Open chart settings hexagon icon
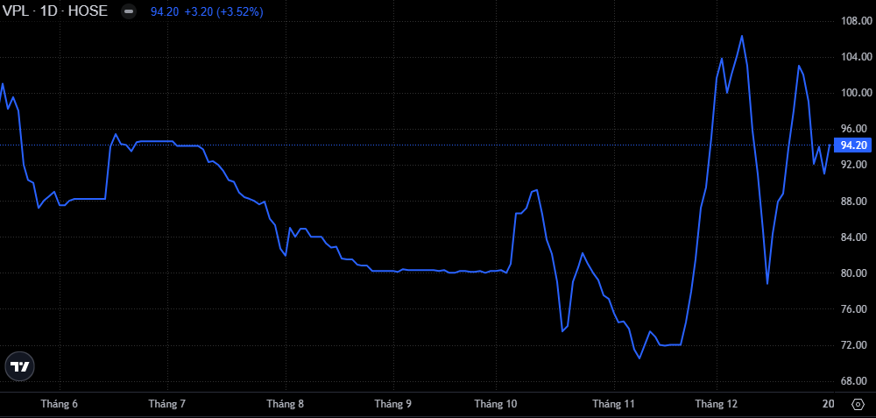Viewport: 876px width, 418px height. point(857,404)
